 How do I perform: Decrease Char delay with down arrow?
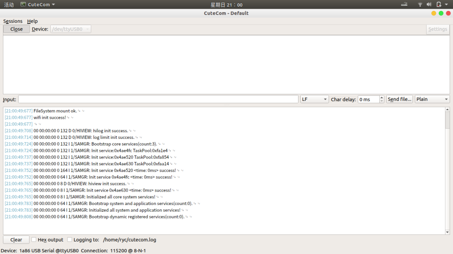point(382,101)
